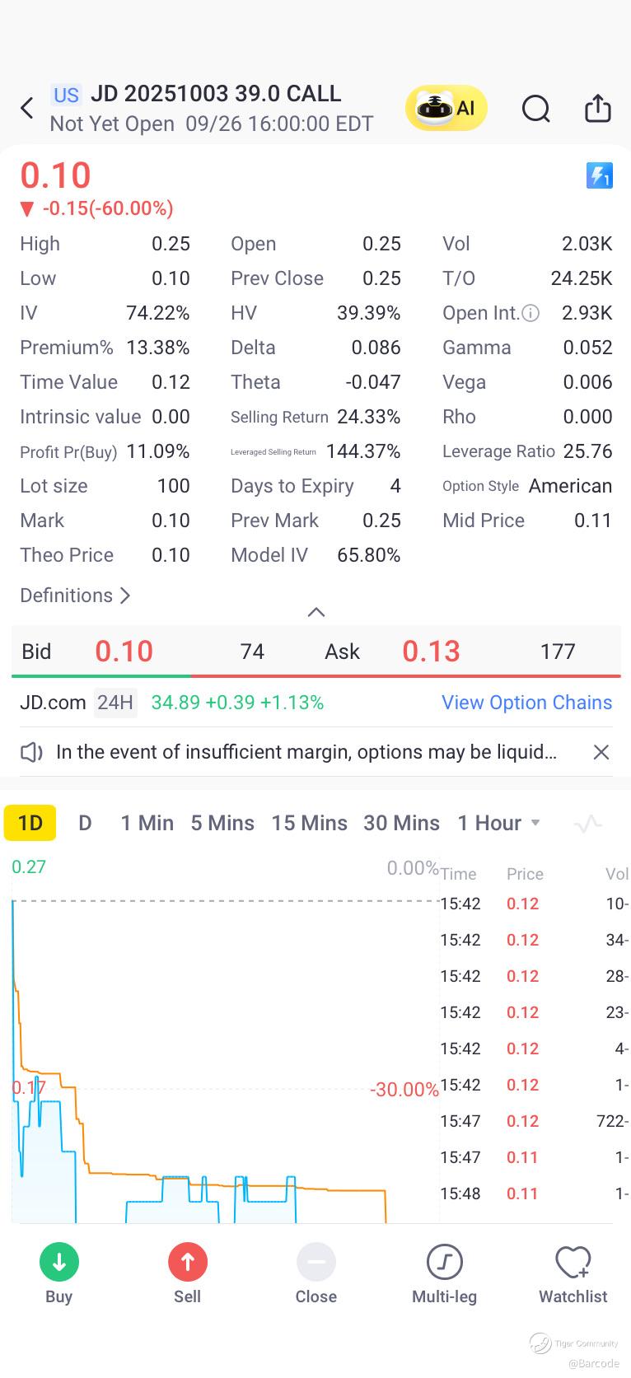
Task: Switch to the 5 Mins chart tab
Action: pos(222,824)
